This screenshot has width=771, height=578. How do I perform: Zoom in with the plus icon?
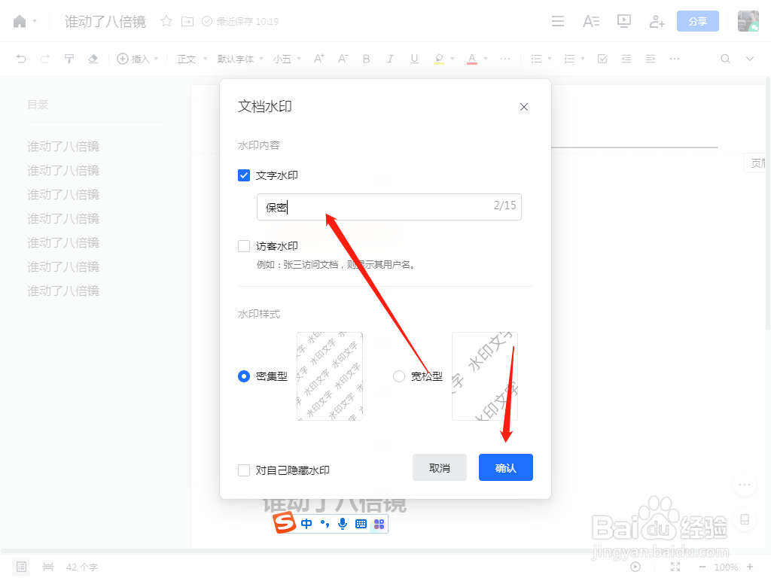point(750,567)
